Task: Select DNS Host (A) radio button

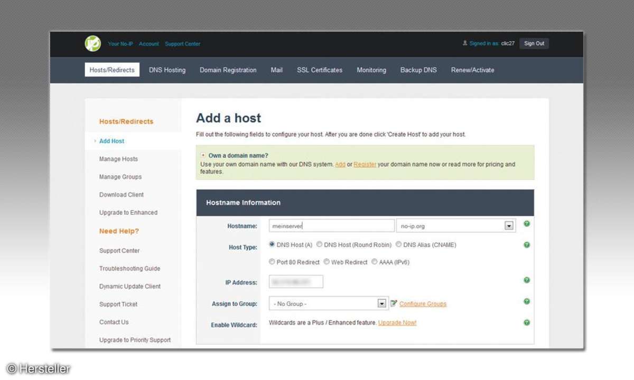Action: click(x=272, y=244)
